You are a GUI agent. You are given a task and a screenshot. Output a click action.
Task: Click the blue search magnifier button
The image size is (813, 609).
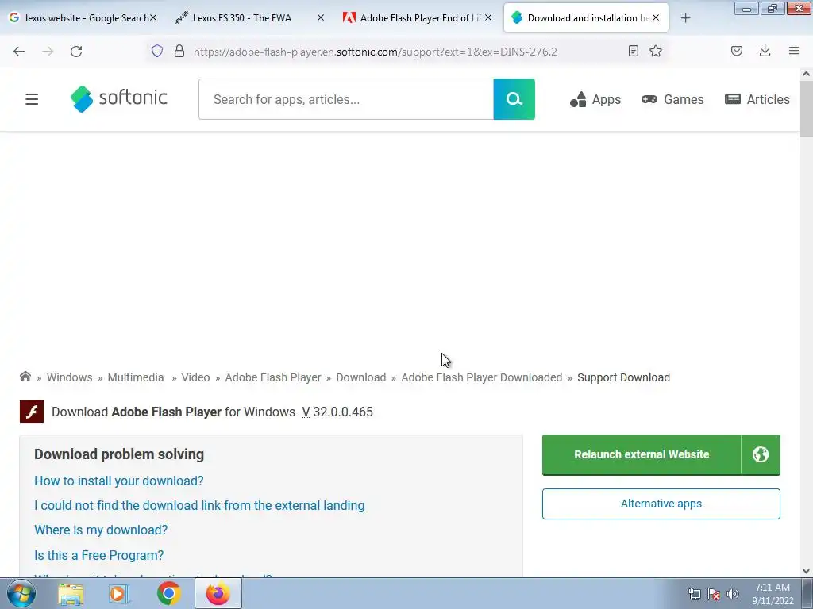pos(514,99)
